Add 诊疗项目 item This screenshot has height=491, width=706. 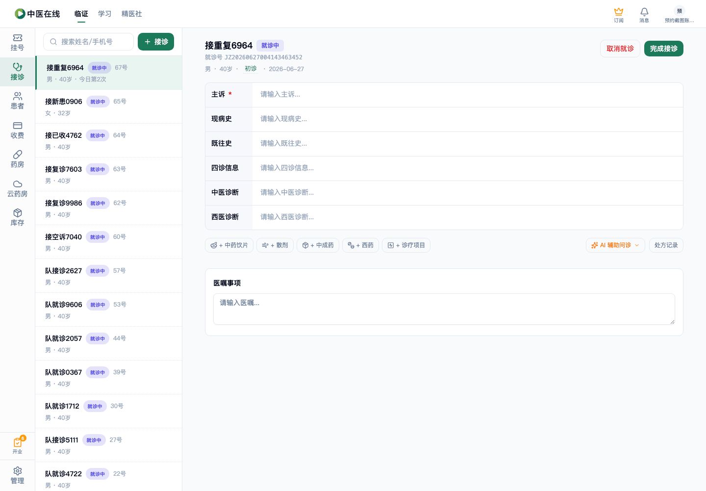tap(406, 245)
